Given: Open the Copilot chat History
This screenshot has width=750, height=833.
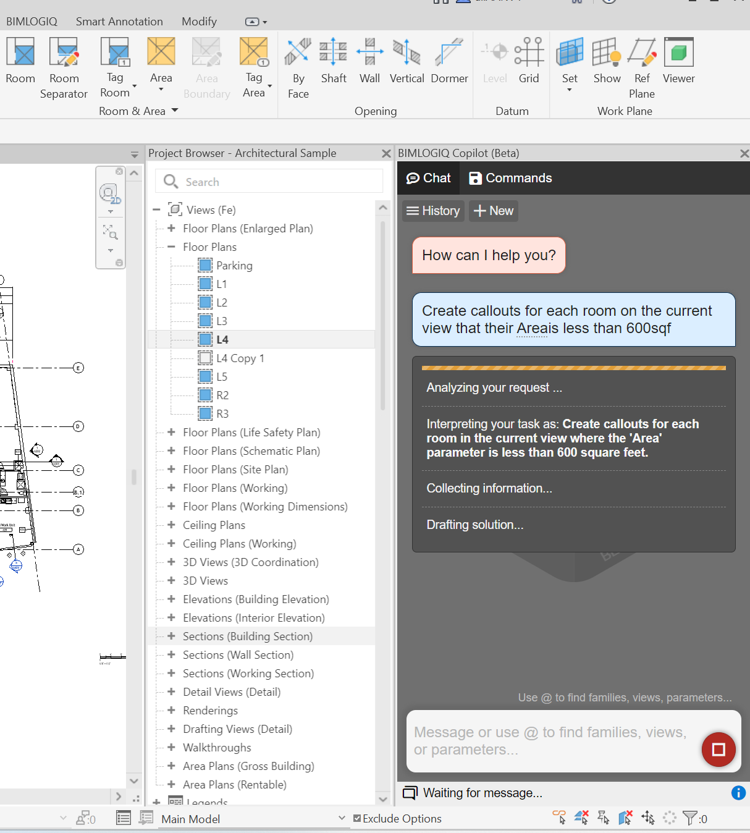Looking at the screenshot, I should pyautogui.click(x=433, y=211).
